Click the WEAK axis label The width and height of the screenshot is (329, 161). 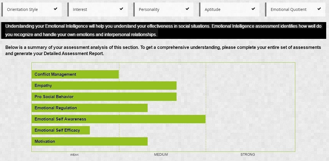(x=74, y=155)
